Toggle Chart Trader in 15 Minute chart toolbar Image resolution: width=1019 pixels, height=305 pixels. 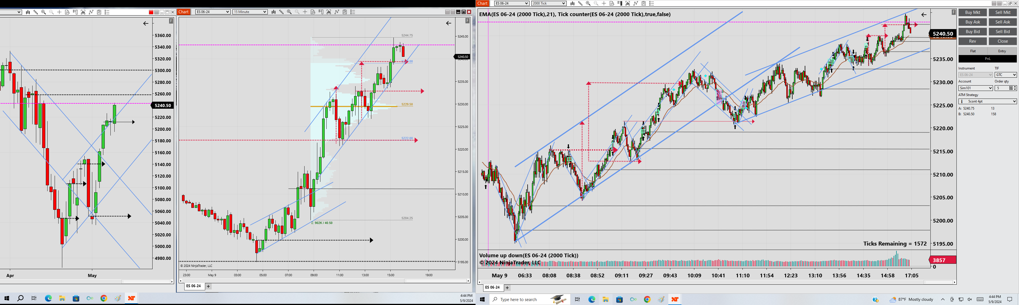coord(321,12)
